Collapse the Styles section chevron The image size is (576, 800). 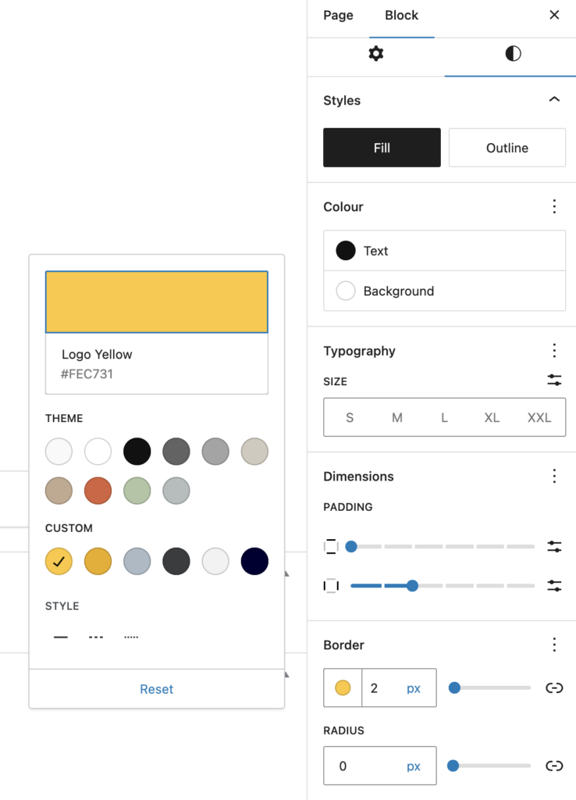tap(554, 99)
